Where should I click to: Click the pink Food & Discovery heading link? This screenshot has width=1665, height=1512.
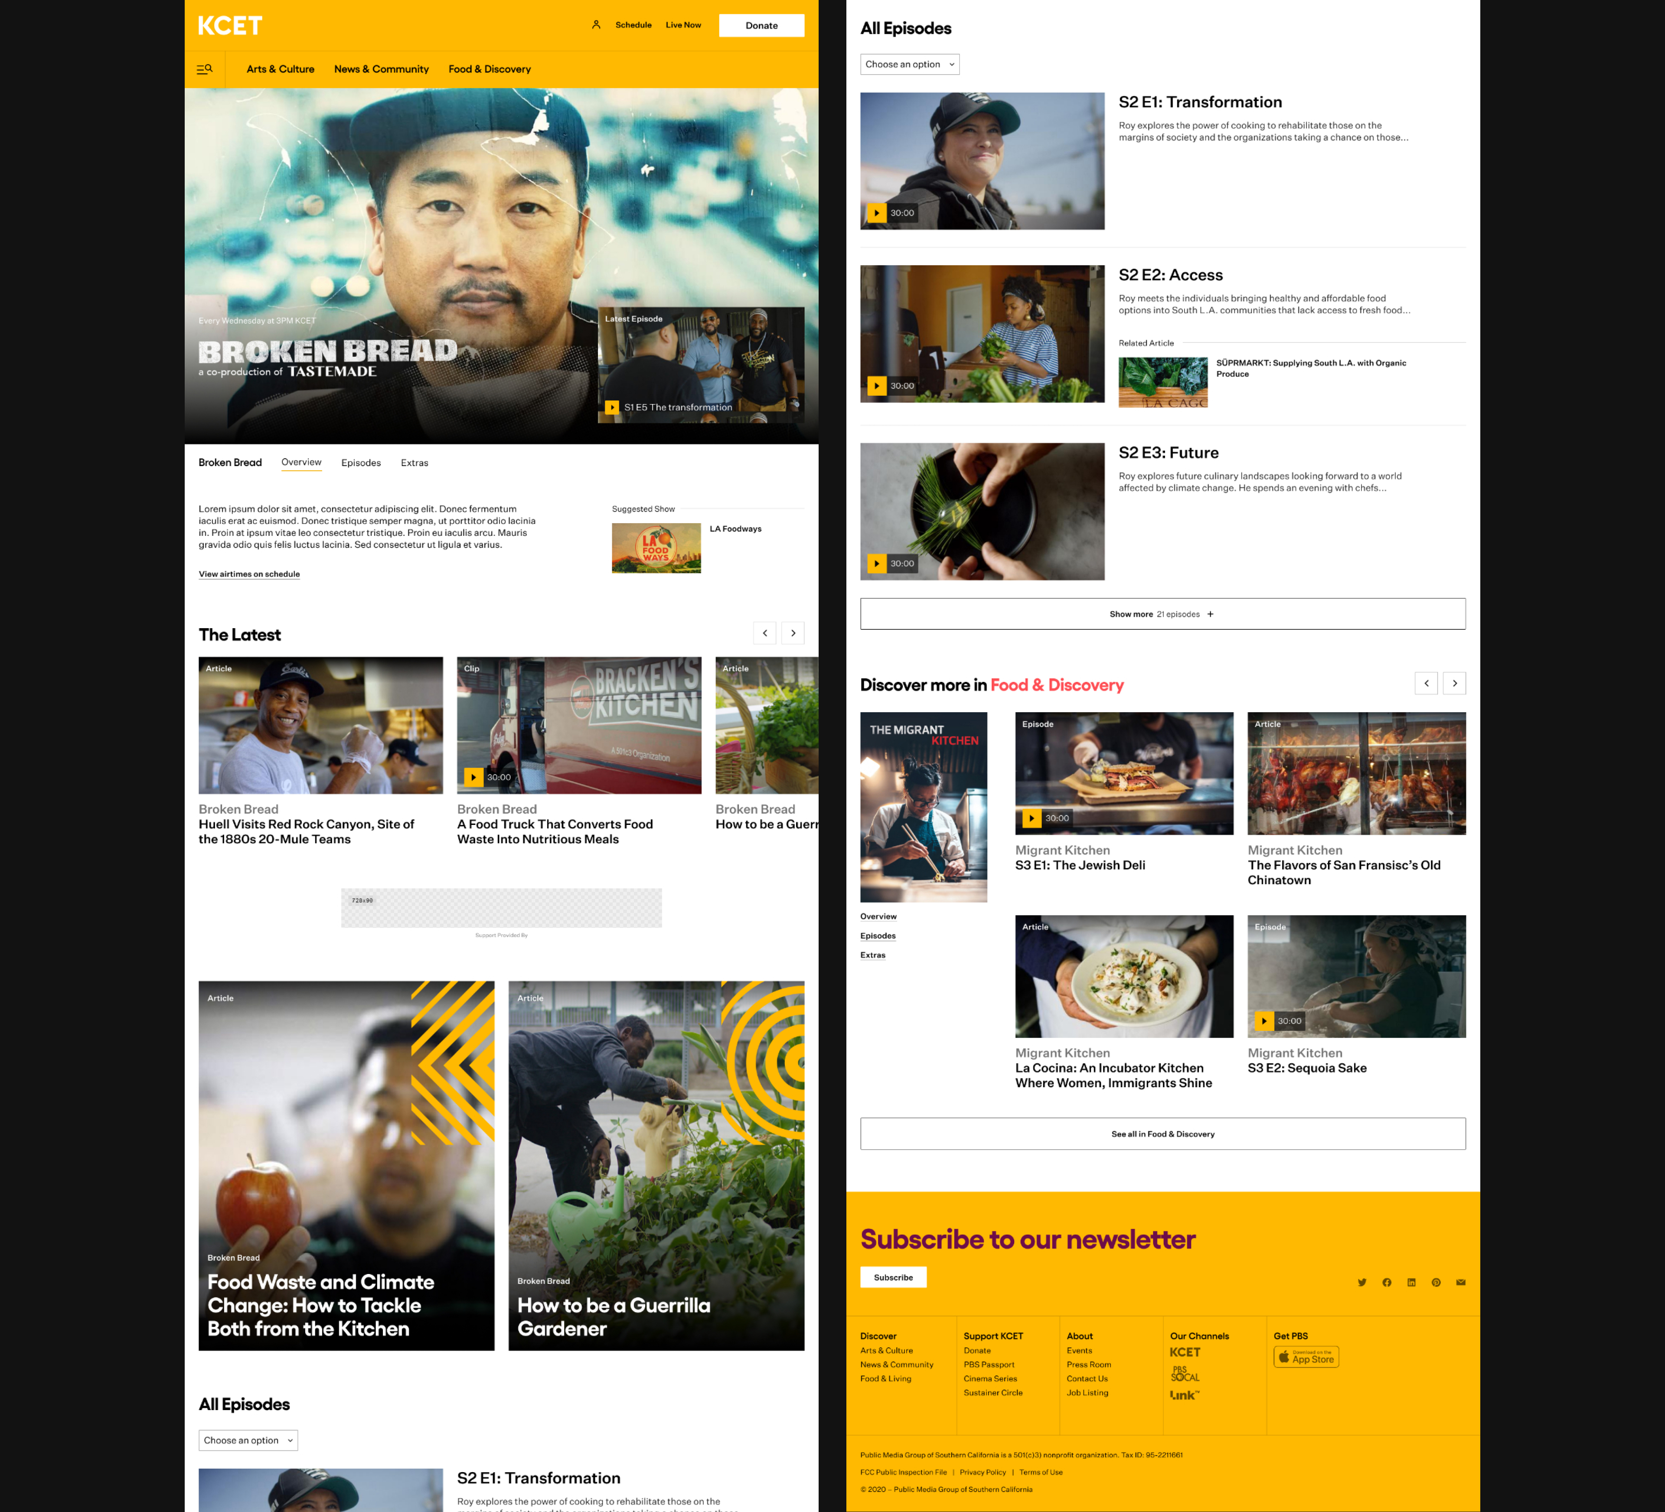coord(1057,685)
